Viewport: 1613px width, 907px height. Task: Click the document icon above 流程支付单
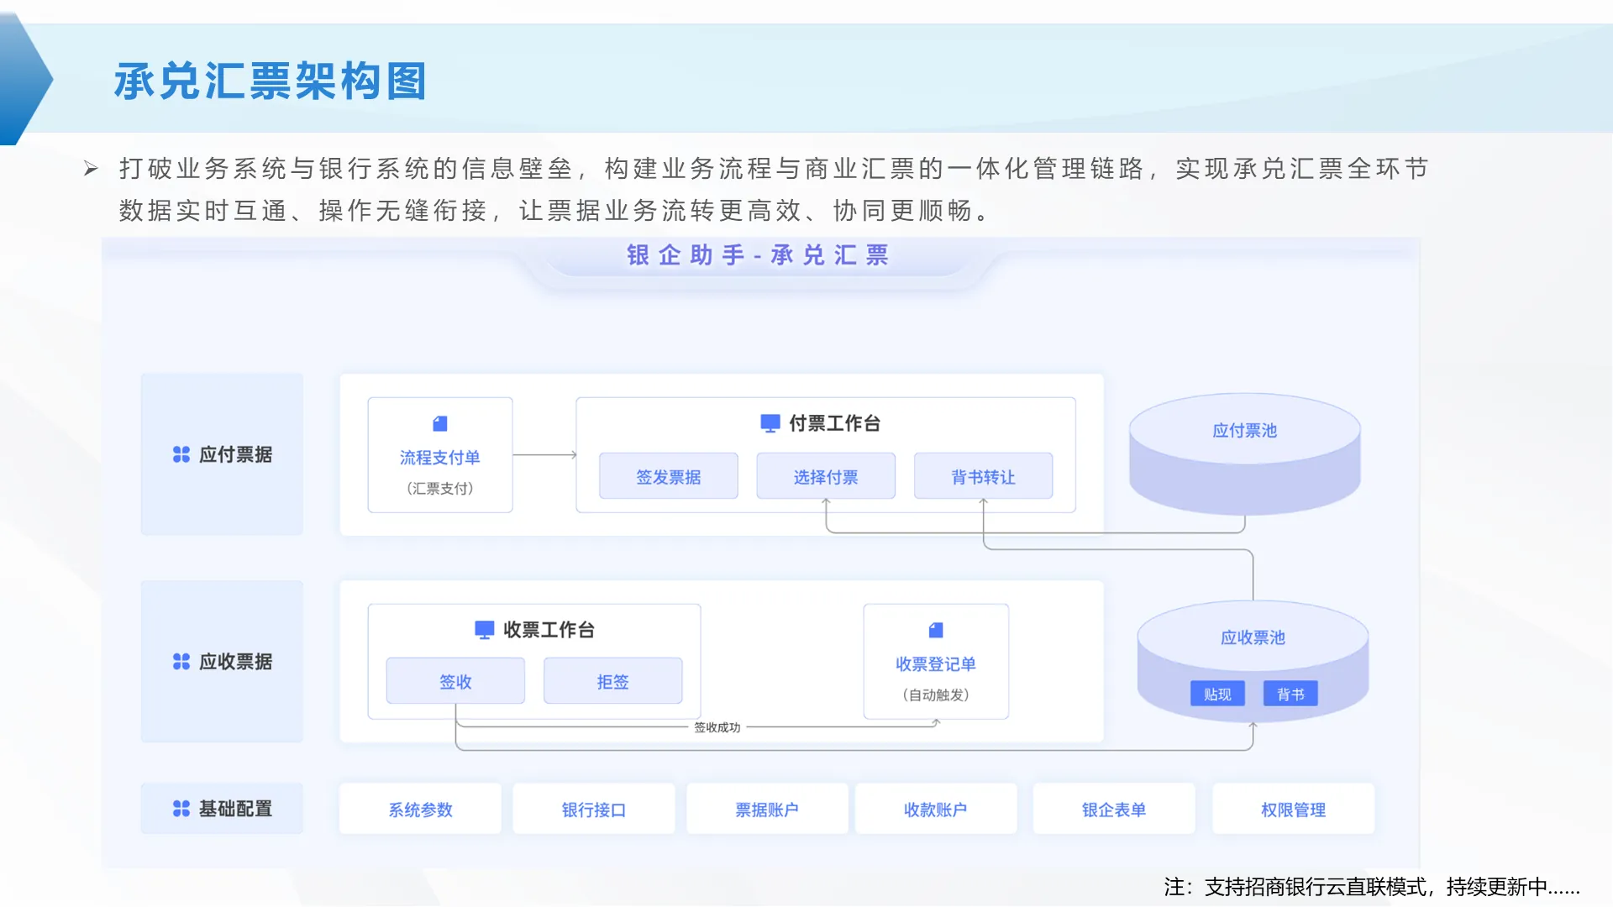tap(440, 423)
